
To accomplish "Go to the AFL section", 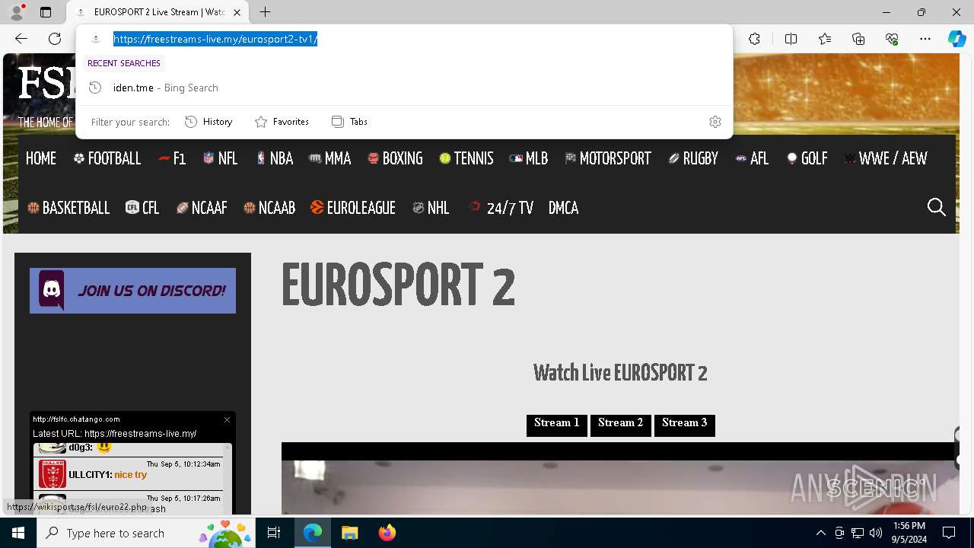I will (x=753, y=158).
